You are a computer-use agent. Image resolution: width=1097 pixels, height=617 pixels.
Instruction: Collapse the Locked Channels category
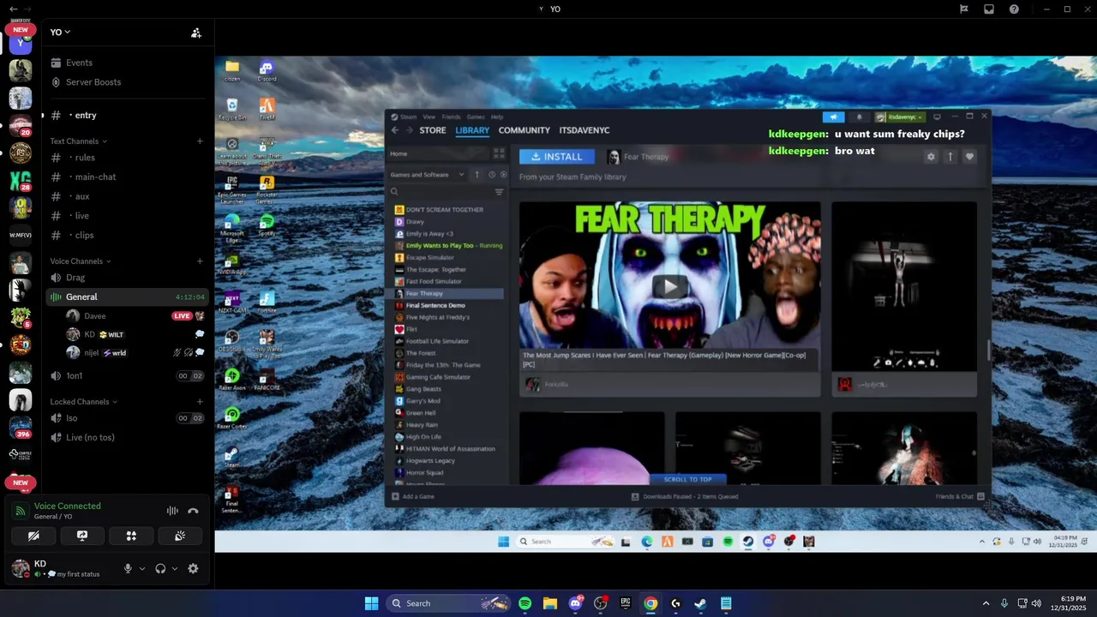[83, 402]
